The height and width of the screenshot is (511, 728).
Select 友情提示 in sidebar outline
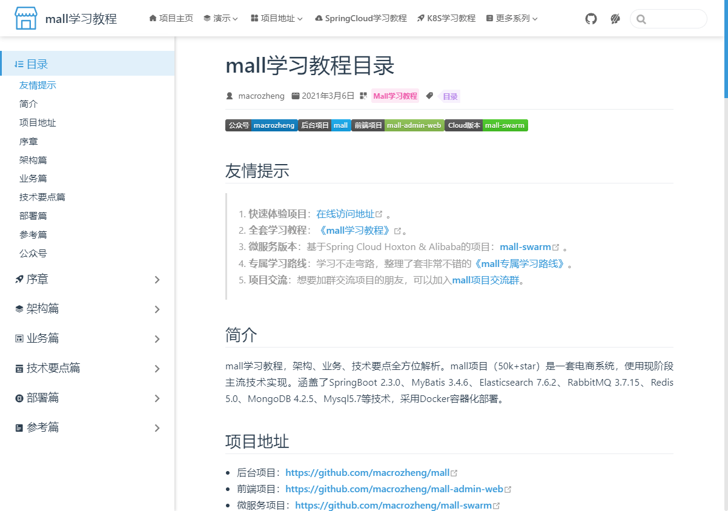(x=38, y=85)
